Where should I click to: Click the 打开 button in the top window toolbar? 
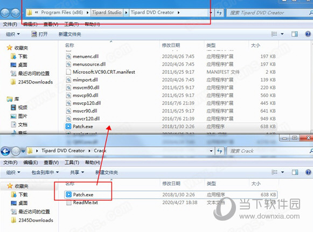[39, 34]
